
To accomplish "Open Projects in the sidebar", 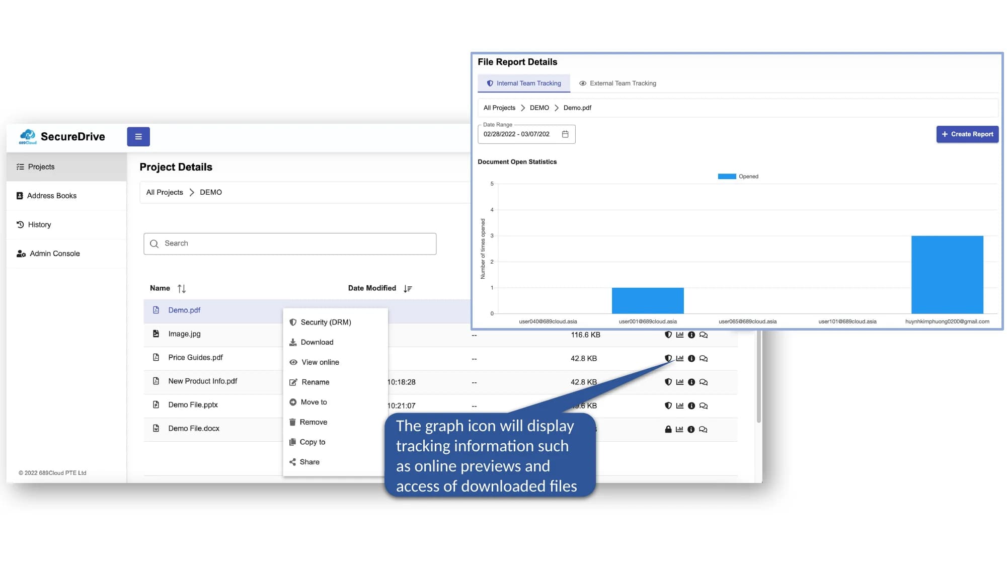I will (x=66, y=167).
